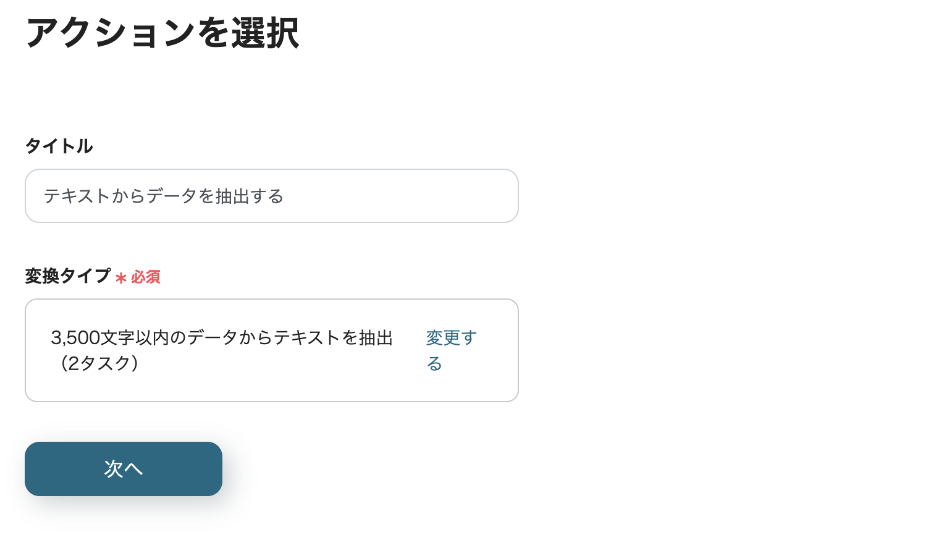Click inside the テキストからデータを抽出する field

(x=271, y=196)
